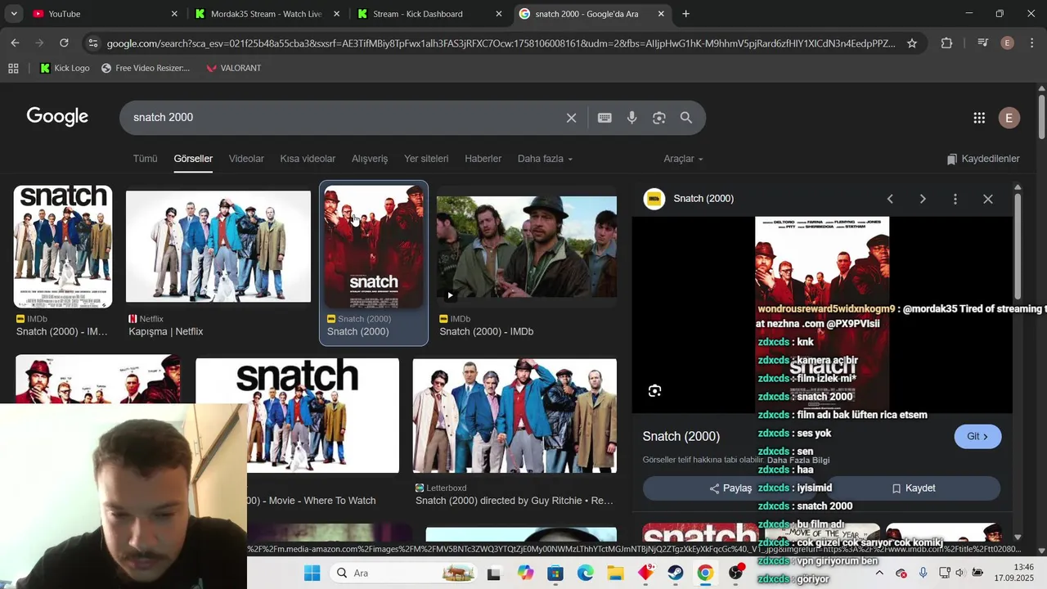Image resolution: width=1047 pixels, height=589 pixels.
Task: Open the Netflix Kapışma thumbnail
Action: 218,246
